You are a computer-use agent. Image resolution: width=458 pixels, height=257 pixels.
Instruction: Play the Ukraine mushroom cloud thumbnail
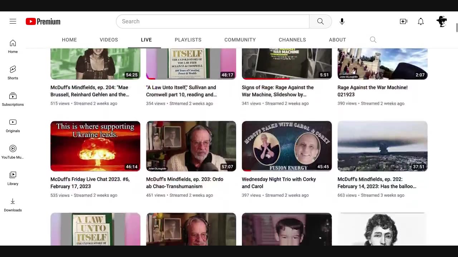(95, 146)
